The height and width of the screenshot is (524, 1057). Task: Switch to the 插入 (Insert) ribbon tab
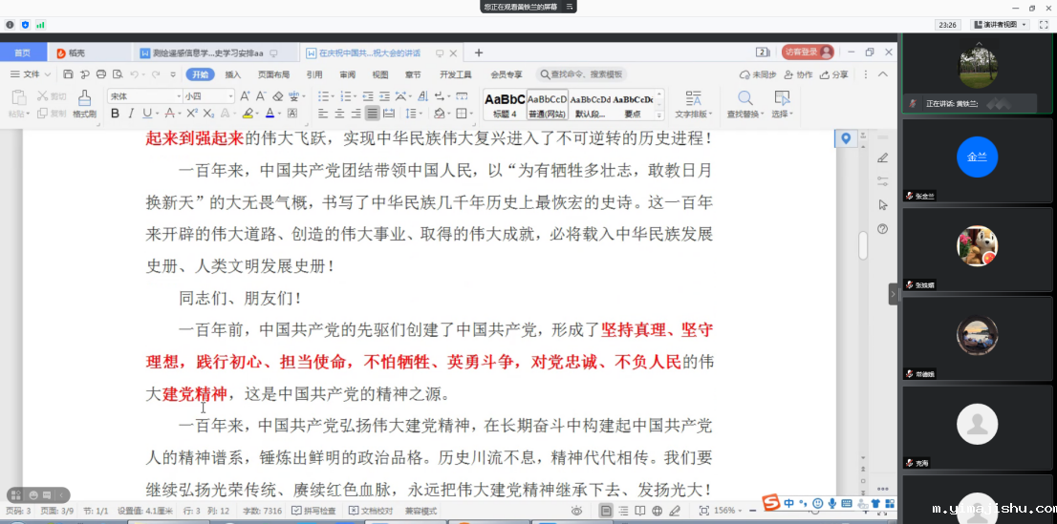point(232,74)
